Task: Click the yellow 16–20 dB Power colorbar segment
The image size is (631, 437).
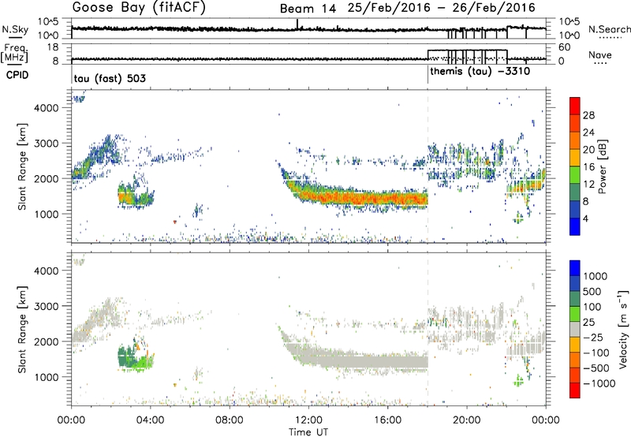Action: pyautogui.click(x=575, y=158)
